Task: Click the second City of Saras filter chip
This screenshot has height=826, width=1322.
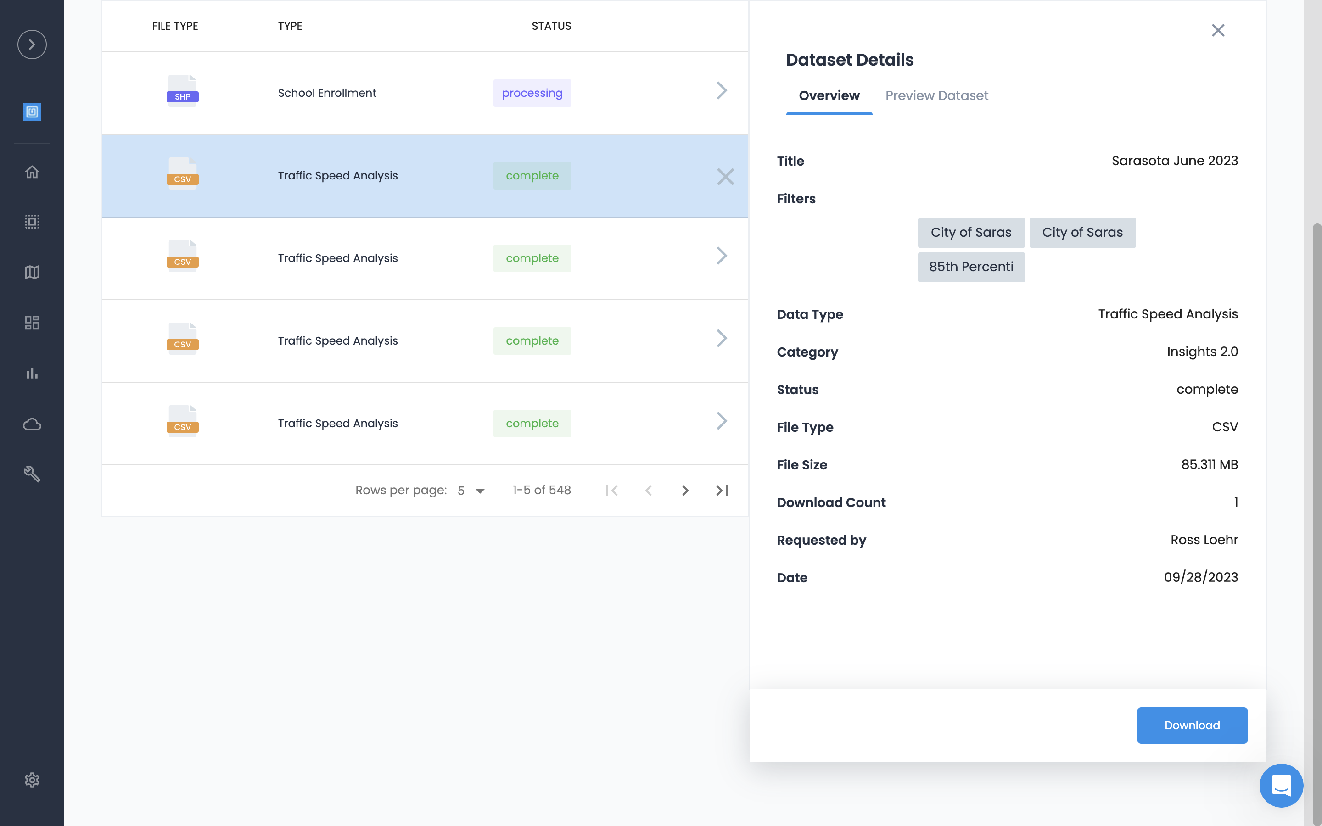Action: pyautogui.click(x=1082, y=233)
